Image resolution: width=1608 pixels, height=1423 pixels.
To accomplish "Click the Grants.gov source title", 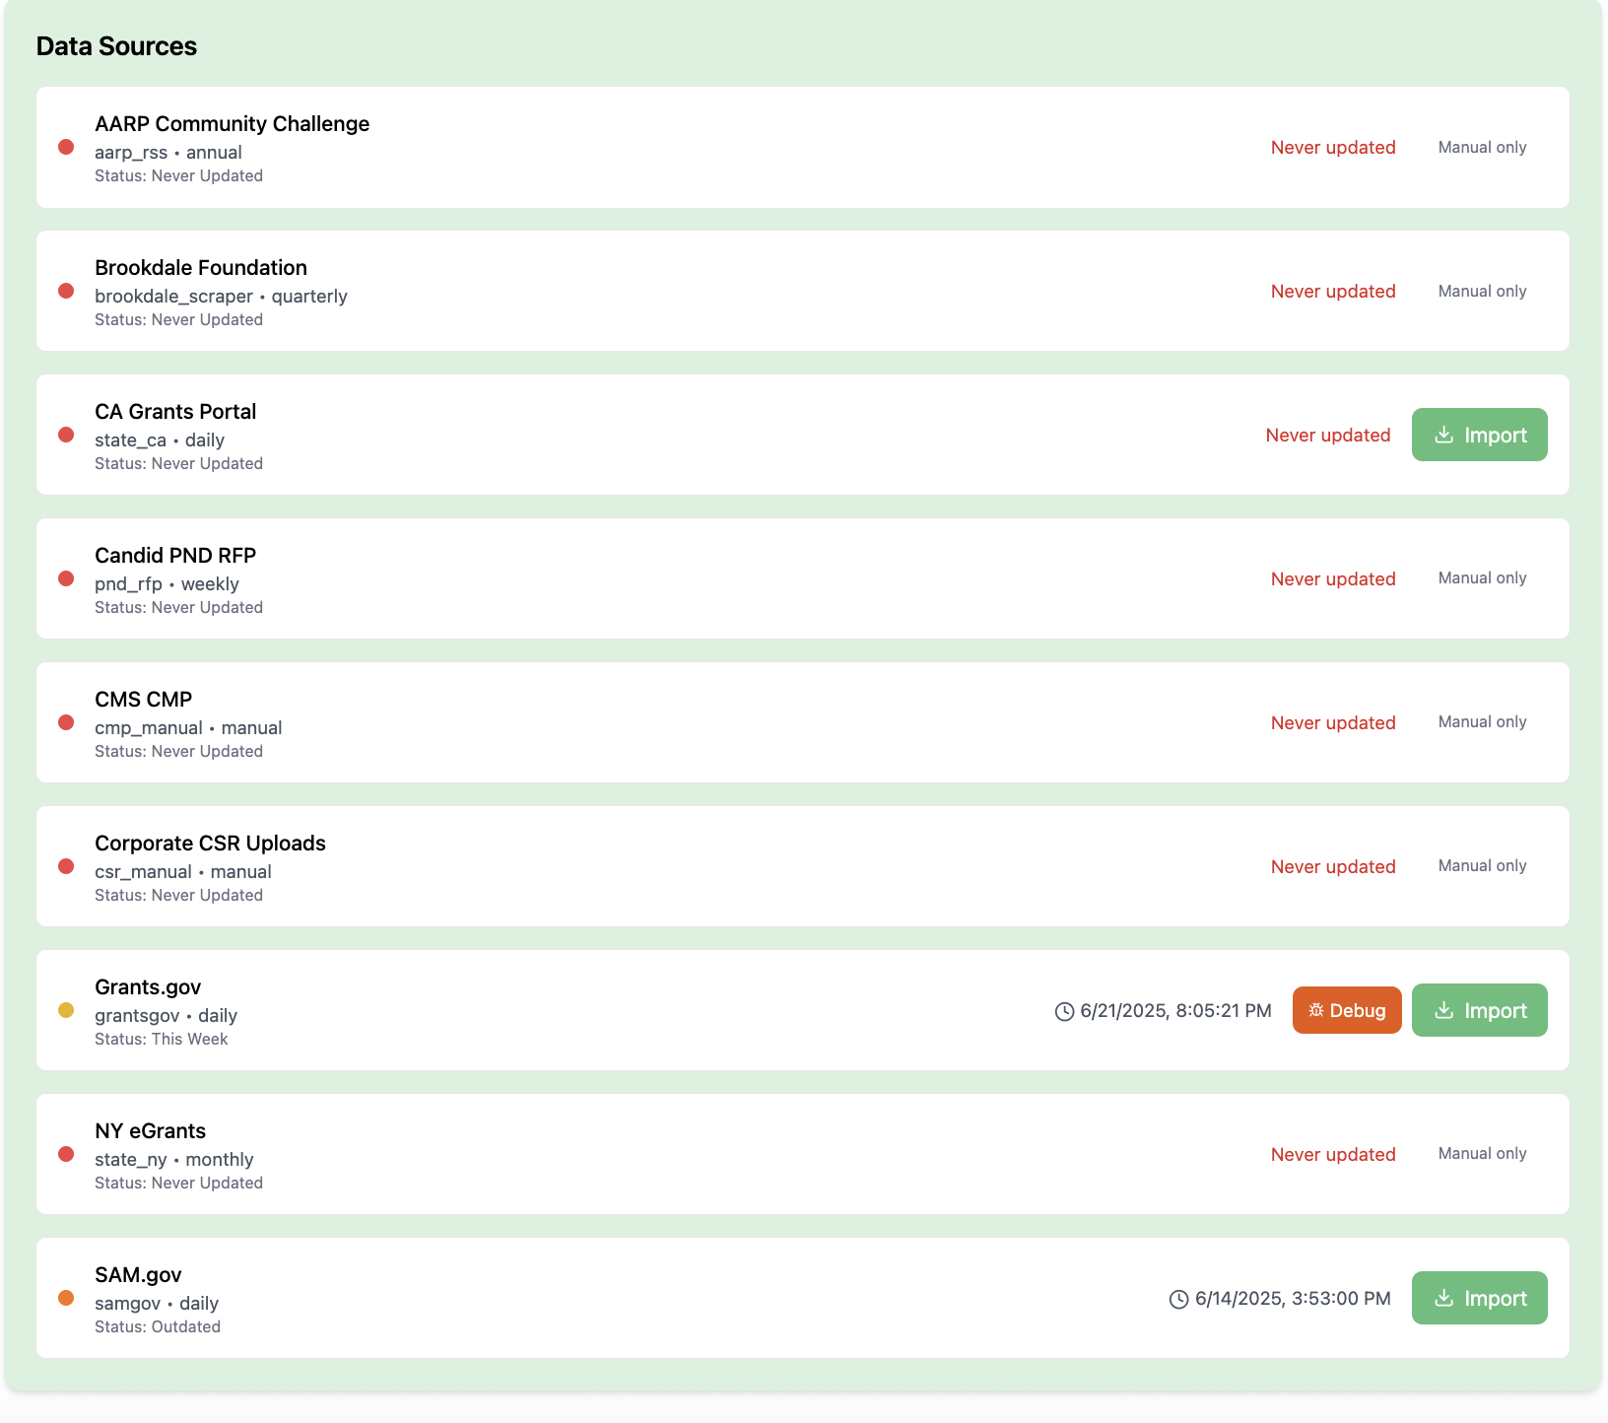I will (x=148, y=986).
